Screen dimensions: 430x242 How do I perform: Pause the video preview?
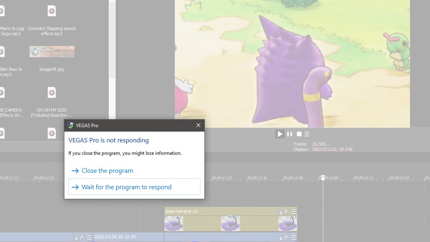pyautogui.click(x=290, y=134)
